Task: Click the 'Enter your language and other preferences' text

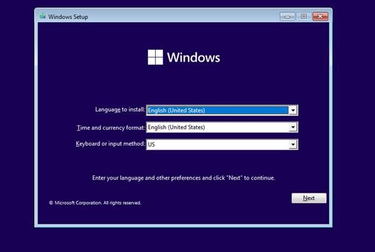Action: (x=183, y=178)
